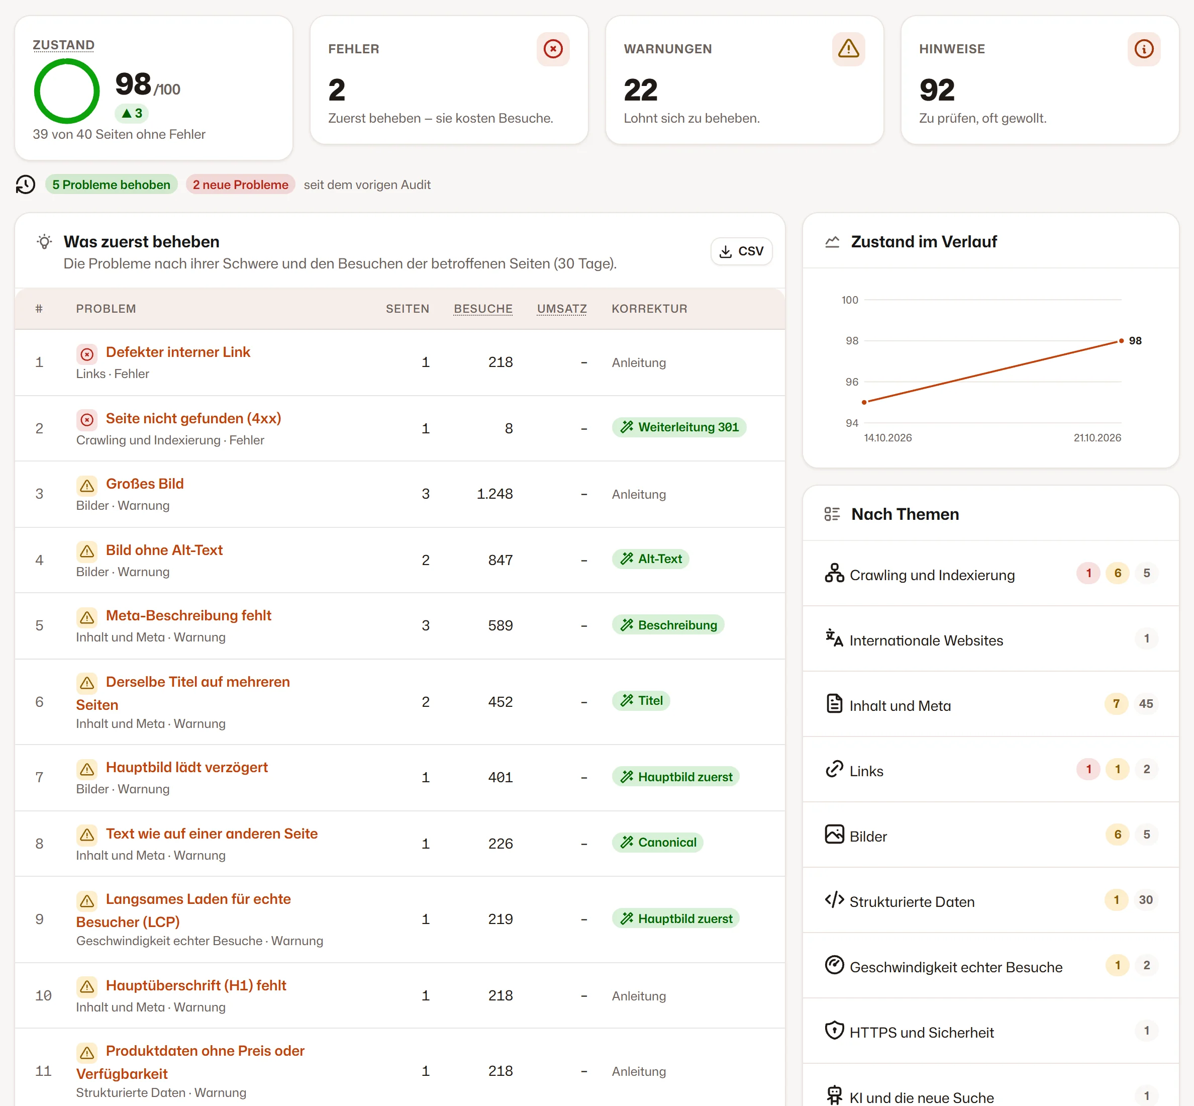
Task: Apply the Alt-Text fix
Action: [x=650, y=559]
